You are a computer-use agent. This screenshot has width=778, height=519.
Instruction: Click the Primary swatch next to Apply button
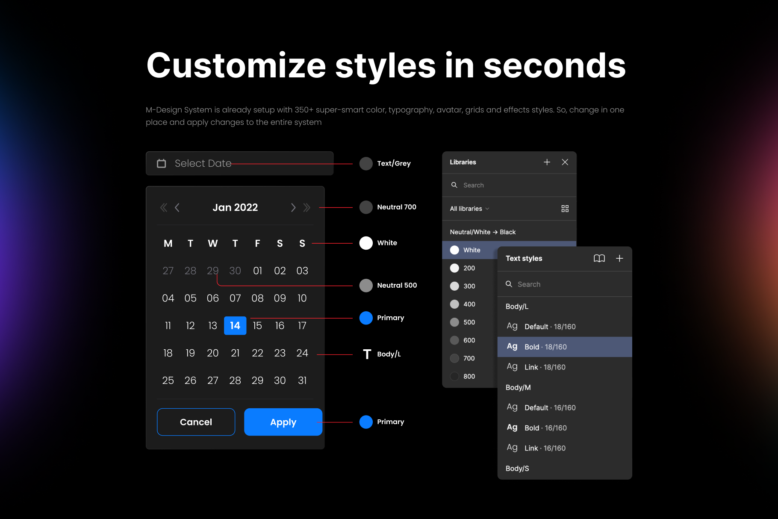pyautogui.click(x=366, y=422)
